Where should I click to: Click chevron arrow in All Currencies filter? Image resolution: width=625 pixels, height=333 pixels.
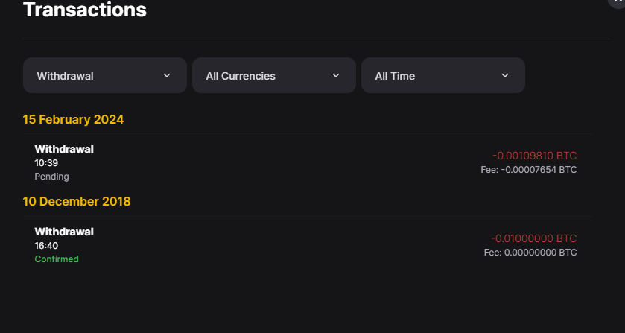click(x=336, y=75)
